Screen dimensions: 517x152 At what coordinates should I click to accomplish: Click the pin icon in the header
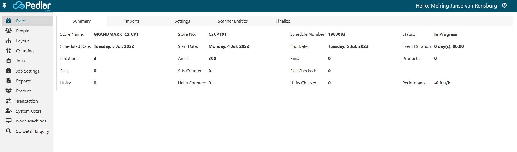point(4,6)
